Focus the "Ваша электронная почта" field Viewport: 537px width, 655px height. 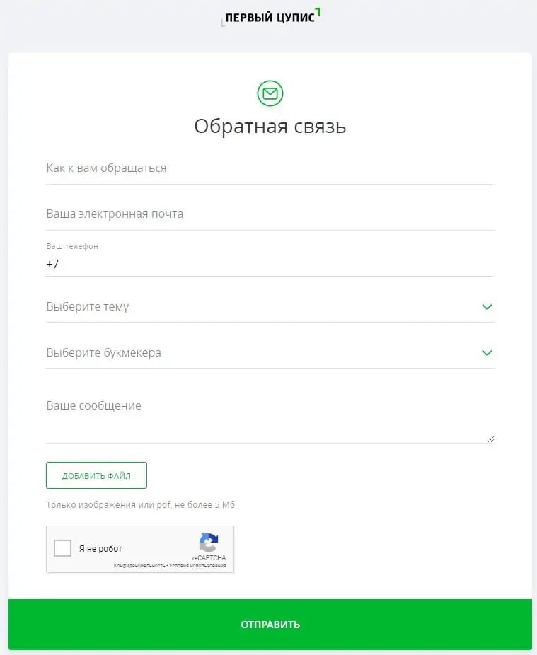(x=270, y=214)
